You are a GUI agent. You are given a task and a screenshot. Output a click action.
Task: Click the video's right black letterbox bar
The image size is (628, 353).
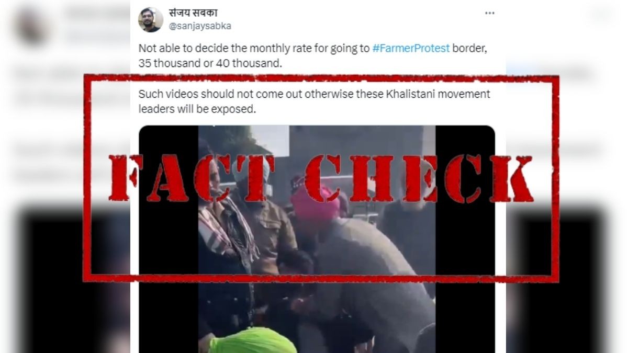pos(465,239)
